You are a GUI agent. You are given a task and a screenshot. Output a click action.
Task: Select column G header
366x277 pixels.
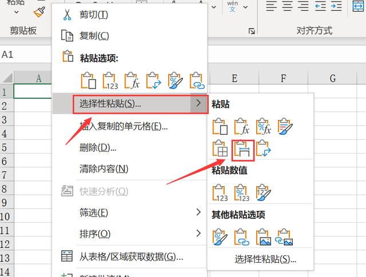[332, 78]
